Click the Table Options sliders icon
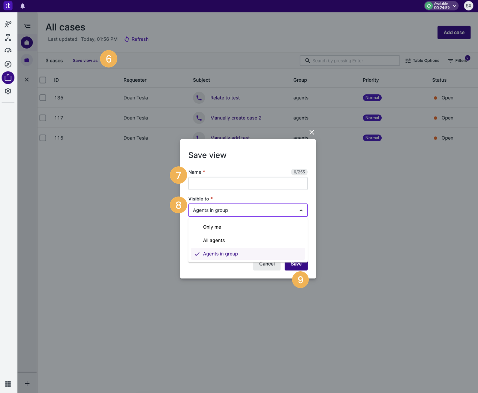478x393 pixels. pyautogui.click(x=408, y=61)
